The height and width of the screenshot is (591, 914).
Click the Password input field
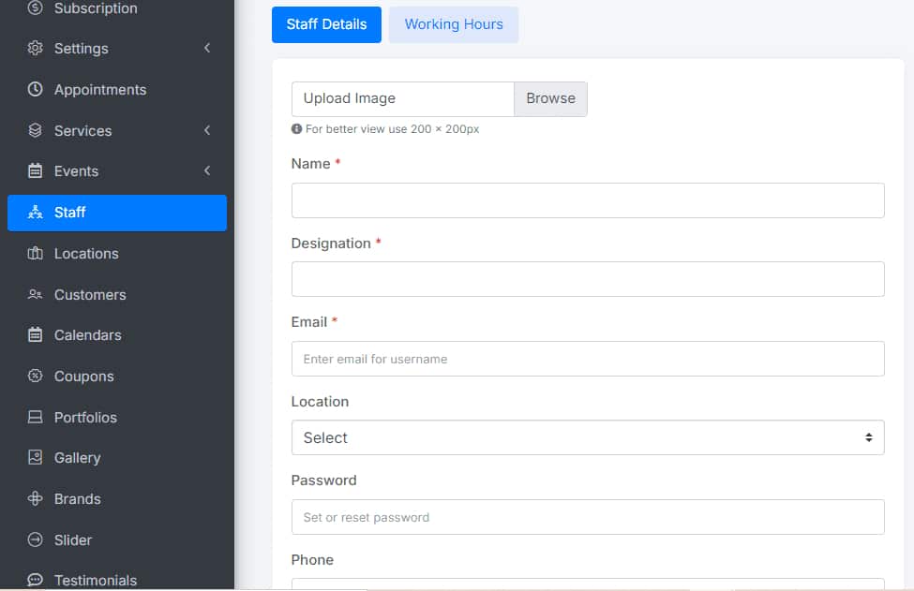point(588,517)
